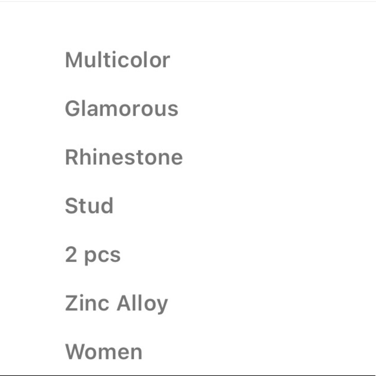Click the numeral 2 in quantity
Viewport: 376px width, 376px height.
pyautogui.click(x=71, y=255)
